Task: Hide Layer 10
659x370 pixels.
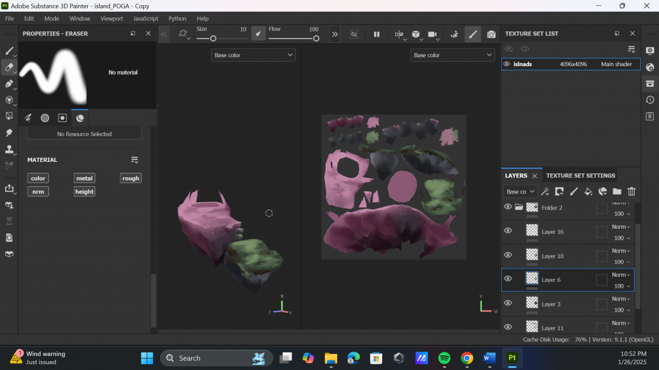Action: (x=508, y=255)
